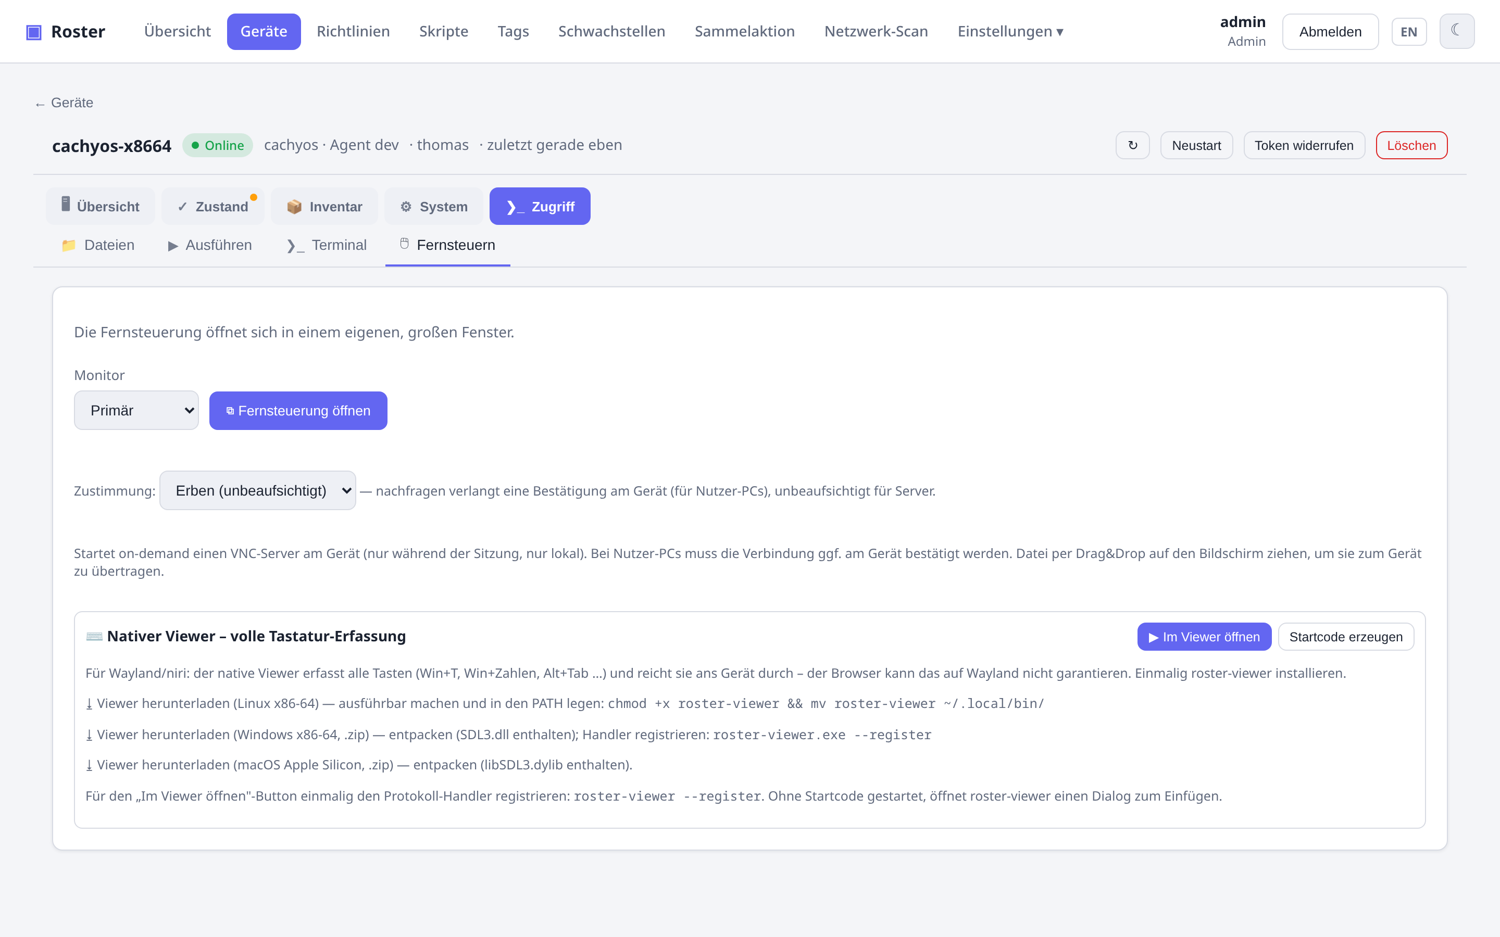Screen dimensions: 1500x937
Task: Switch the language with the EN button
Action: click(x=1409, y=32)
